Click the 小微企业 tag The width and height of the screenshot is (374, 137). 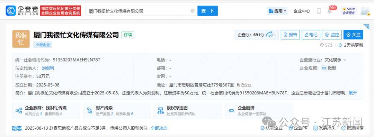(x=43, y=45)
